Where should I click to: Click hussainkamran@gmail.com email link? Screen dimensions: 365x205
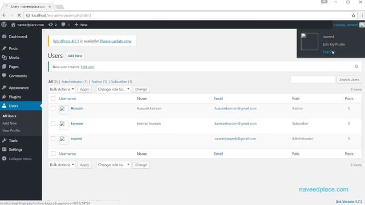pyautogui.click(x=236, y=108)
